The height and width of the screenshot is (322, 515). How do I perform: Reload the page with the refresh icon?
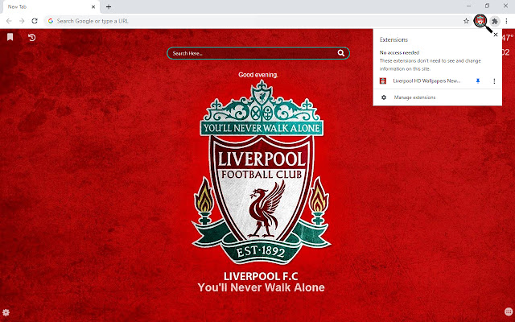35,21
